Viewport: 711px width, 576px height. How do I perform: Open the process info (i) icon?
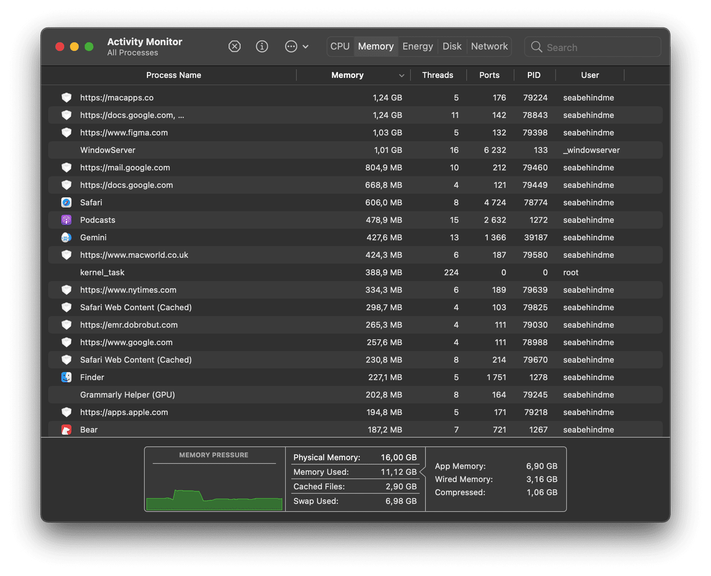[262, 47]
